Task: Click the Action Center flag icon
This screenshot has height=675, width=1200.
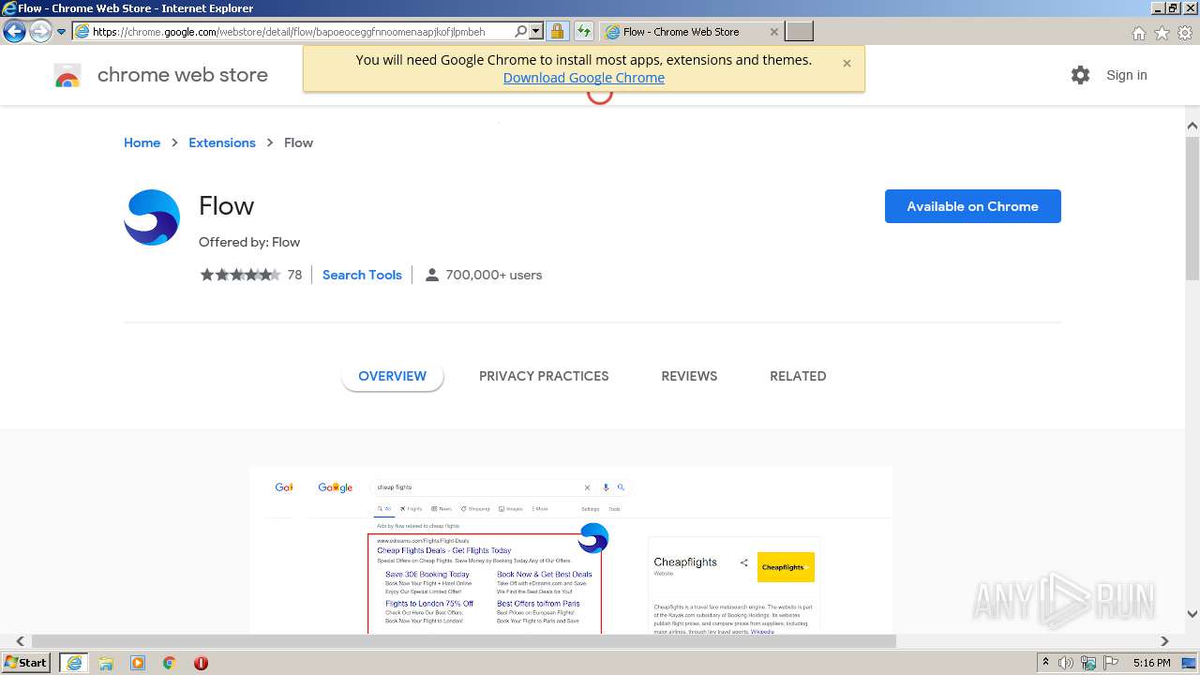Action: coord(1110,663)
